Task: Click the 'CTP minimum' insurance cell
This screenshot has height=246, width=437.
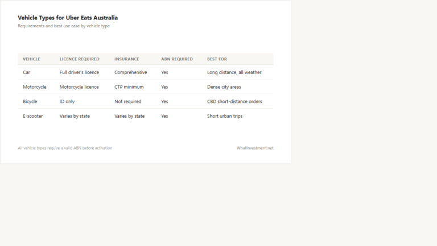Action: coord(129,87)
